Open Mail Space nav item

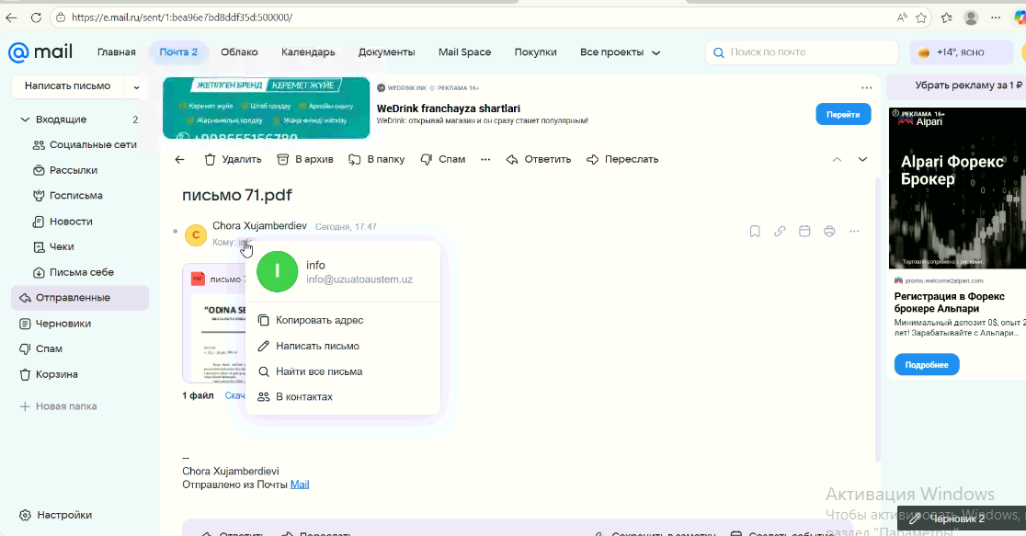(x=464, y=52)
